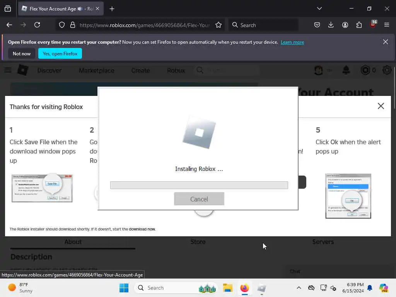
Task: Click the Roblox logo home icon
Action: click(23, 70)
